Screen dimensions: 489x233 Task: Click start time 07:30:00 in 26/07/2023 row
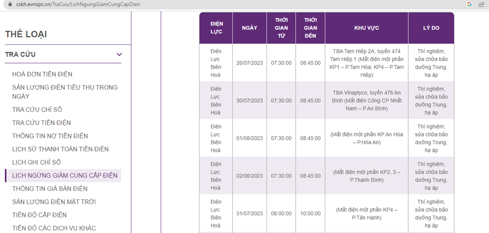(x=281, y=63)
